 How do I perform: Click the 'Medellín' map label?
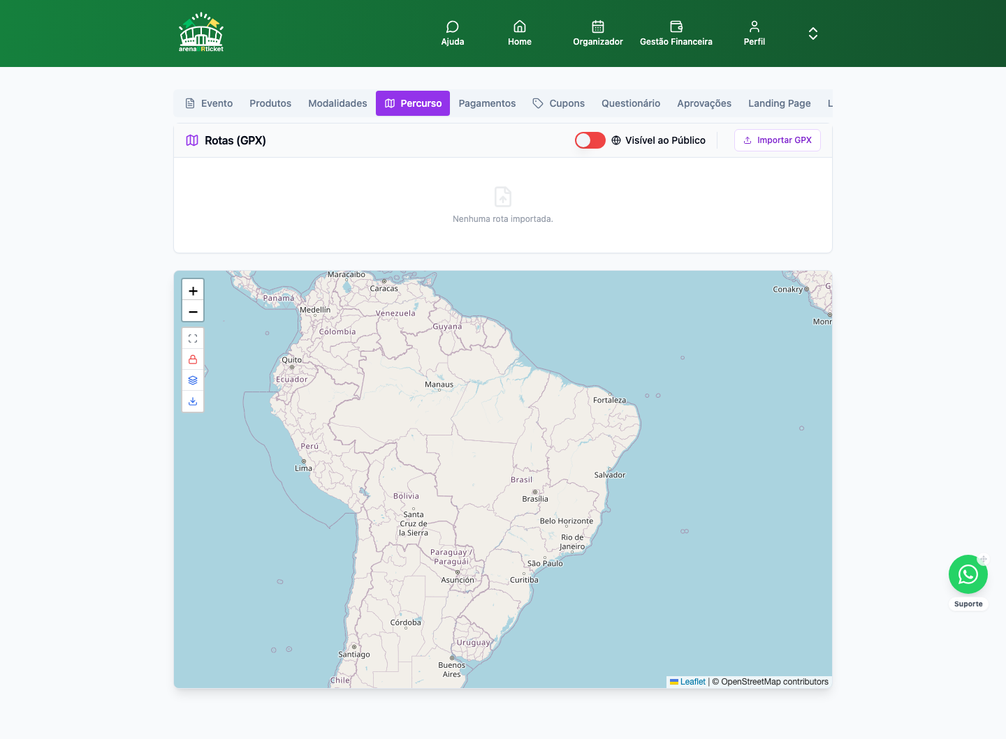click(315, 310)
